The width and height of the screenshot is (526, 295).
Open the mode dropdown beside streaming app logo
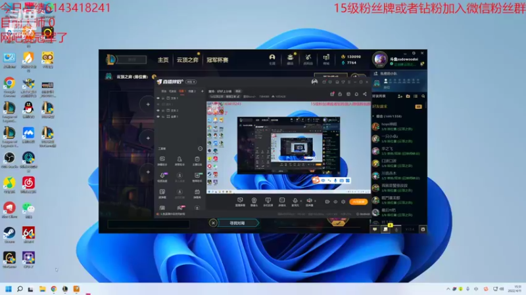pos(191,81)
